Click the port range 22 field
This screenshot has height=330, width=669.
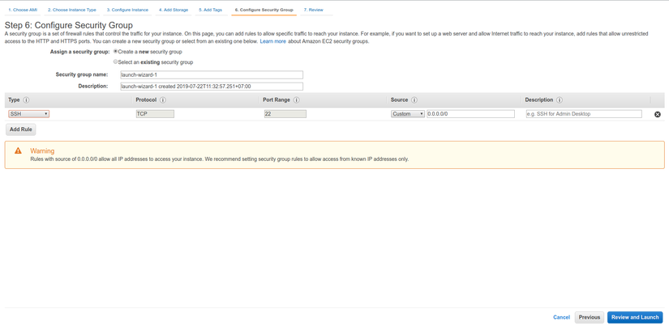pyautogui.click(x=285, y=114)
